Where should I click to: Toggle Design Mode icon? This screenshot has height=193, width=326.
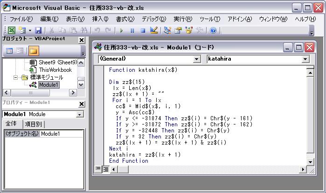(154, 30)
